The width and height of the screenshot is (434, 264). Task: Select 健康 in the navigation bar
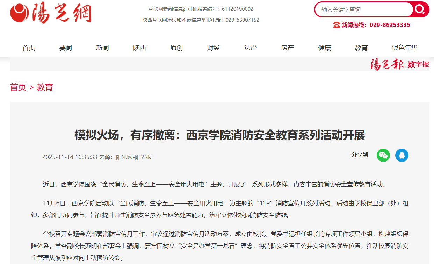tap(324, 48)
